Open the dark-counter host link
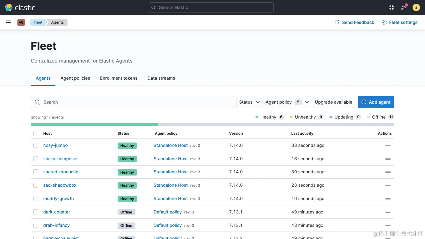Image resolution: width=425 pixels, height=239 pixels. (57, 212)
